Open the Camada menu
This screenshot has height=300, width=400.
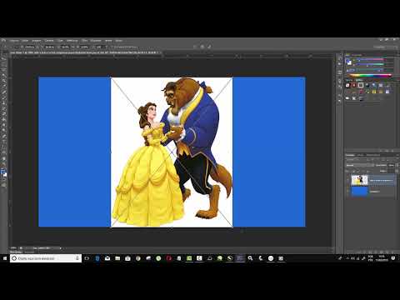49,41
